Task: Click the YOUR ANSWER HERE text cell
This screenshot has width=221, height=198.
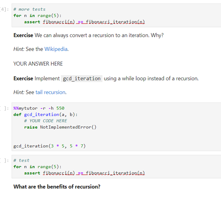Action: click(x=38, y=64)
